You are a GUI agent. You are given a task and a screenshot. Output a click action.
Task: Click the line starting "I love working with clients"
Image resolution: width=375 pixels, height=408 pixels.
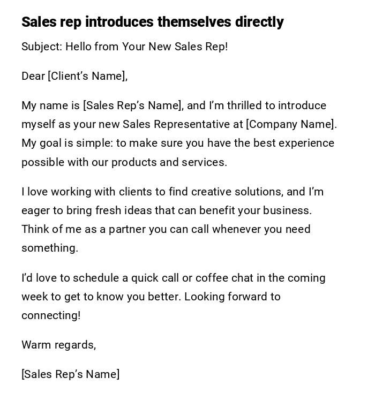coord(172,192)
